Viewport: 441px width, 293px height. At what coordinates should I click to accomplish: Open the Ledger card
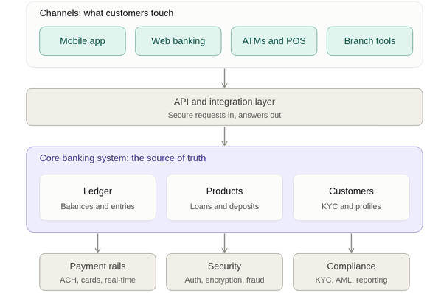pyautogui.click(x=97, y=197)
